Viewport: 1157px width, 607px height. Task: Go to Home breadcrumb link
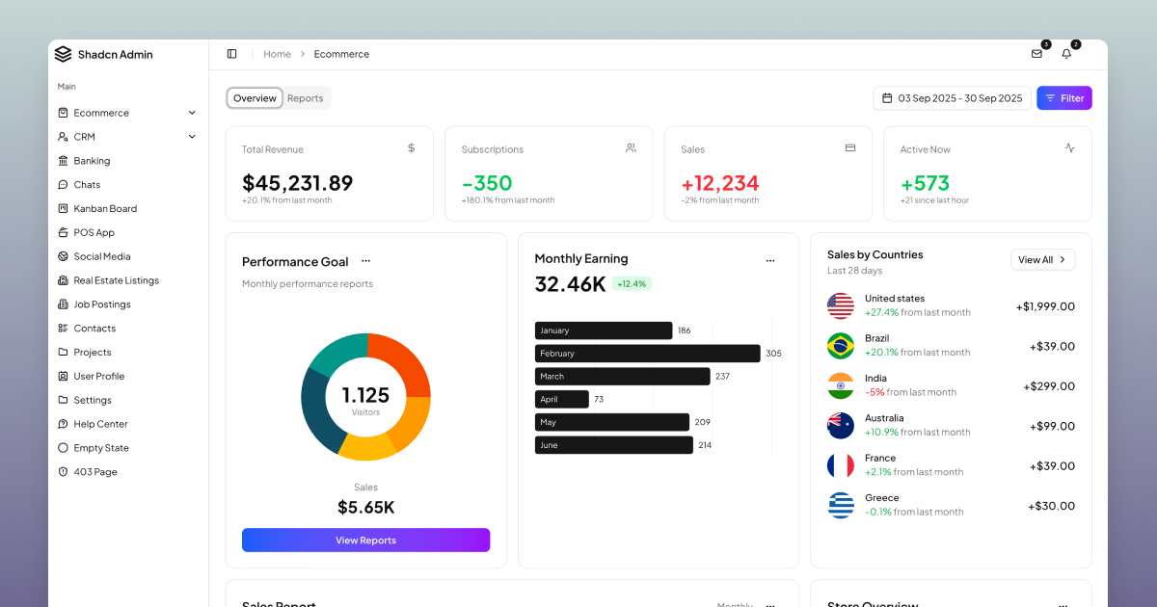277,54
